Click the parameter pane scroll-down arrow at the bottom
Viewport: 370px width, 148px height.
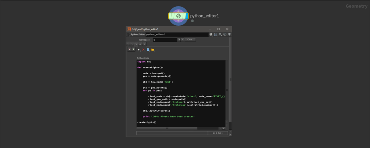[230, 135]
